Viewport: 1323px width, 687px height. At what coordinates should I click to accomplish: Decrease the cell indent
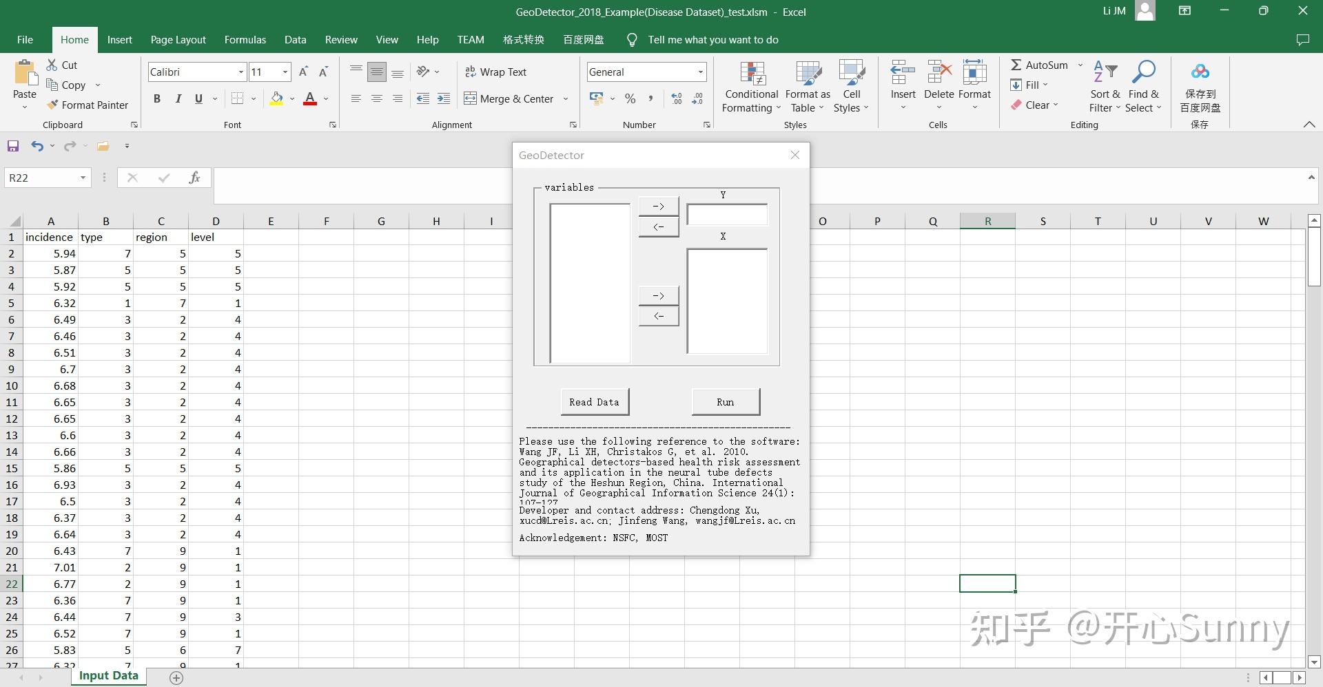423,98
